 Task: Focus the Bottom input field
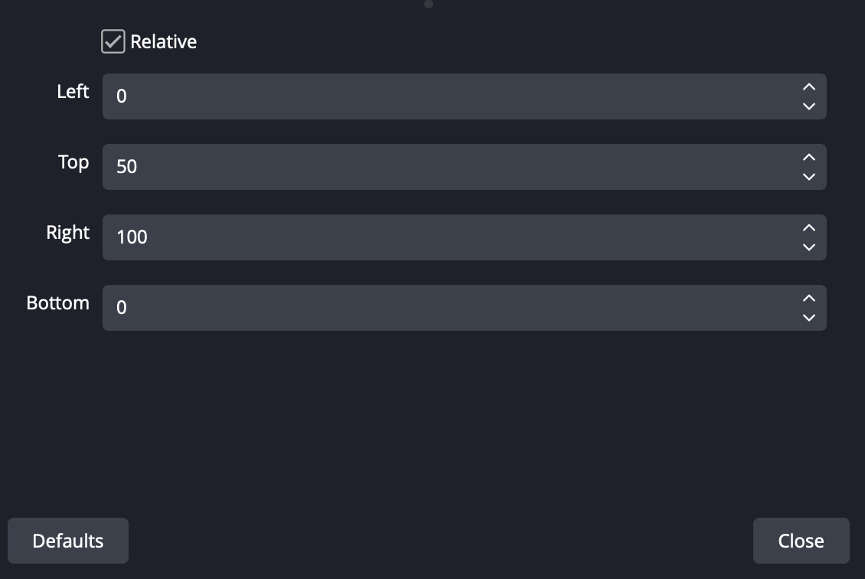tap(383, 308)
